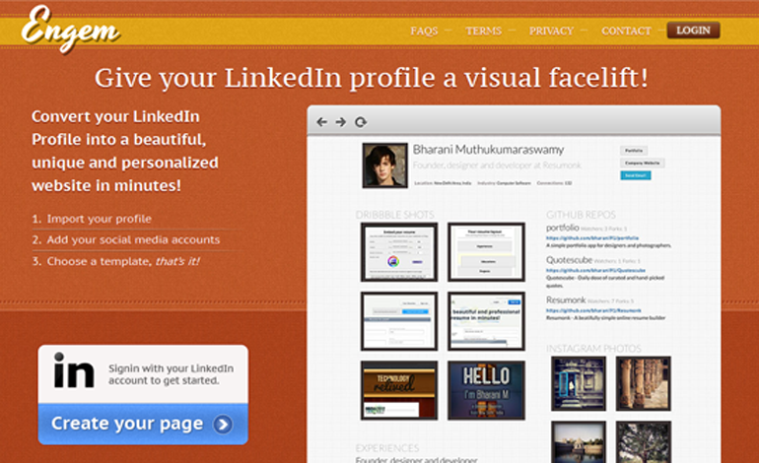
Task: Click the Create your page button
Action: pyautogui.click(x=143, y=424)
